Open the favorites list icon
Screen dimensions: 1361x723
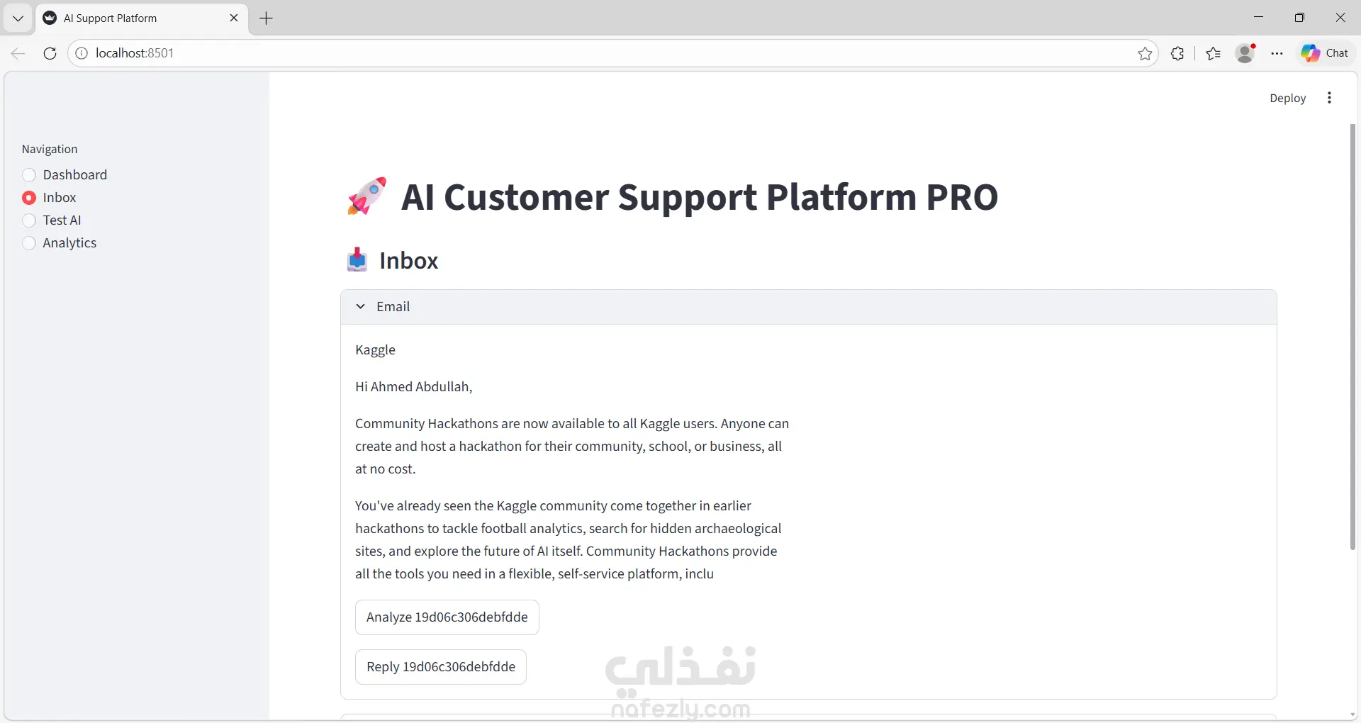(x=1213, y=53)
